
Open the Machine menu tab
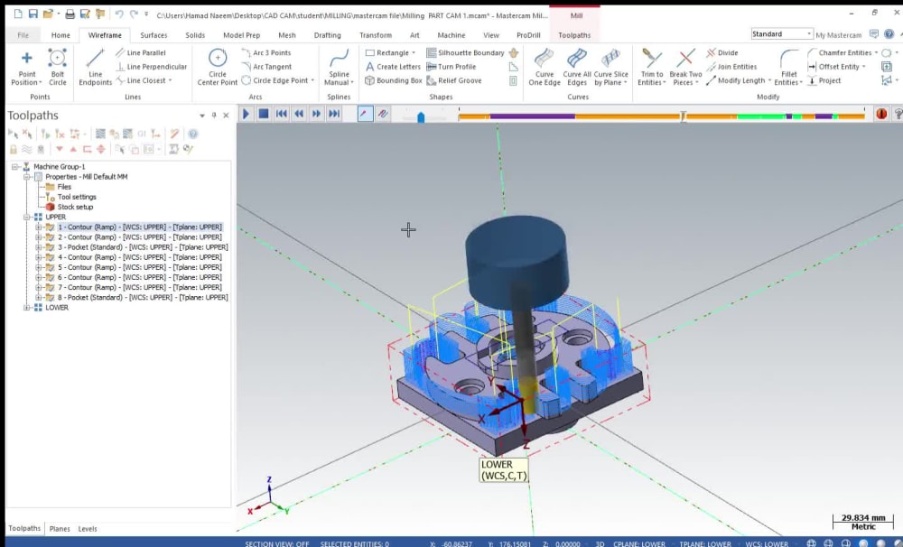451,34
